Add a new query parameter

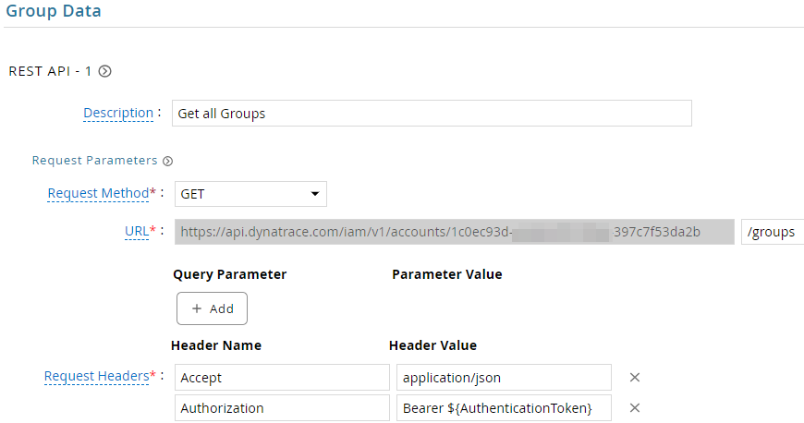point(212,308)
